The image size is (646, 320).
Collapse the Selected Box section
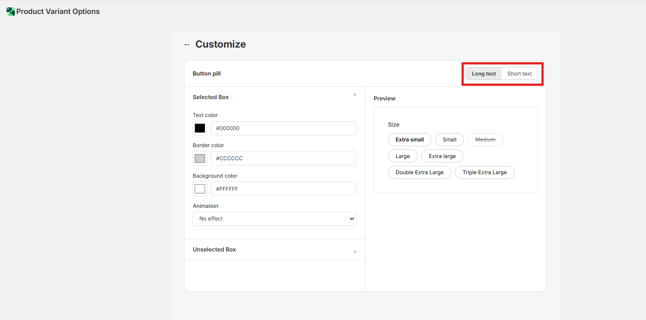(x=354, y=95)
